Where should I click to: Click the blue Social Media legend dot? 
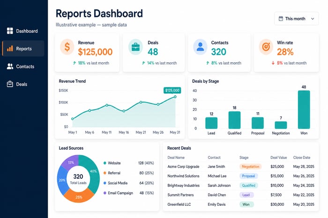[x=105, y=183]
